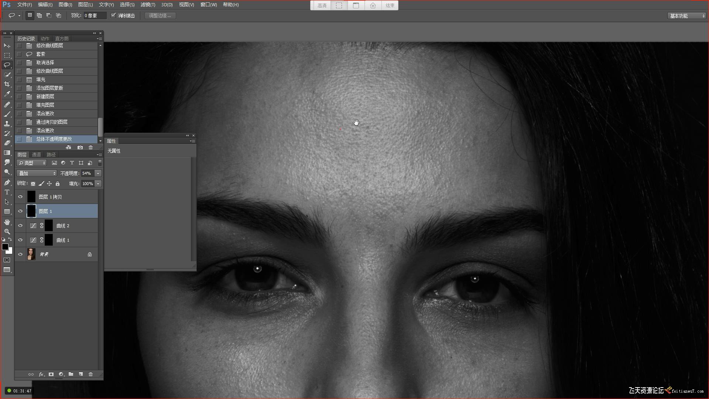The width and height of the screenshot is (709, 399).
Task: Toggle visibility of 曲线 2 layer
Action: click(x=20, y=226)
